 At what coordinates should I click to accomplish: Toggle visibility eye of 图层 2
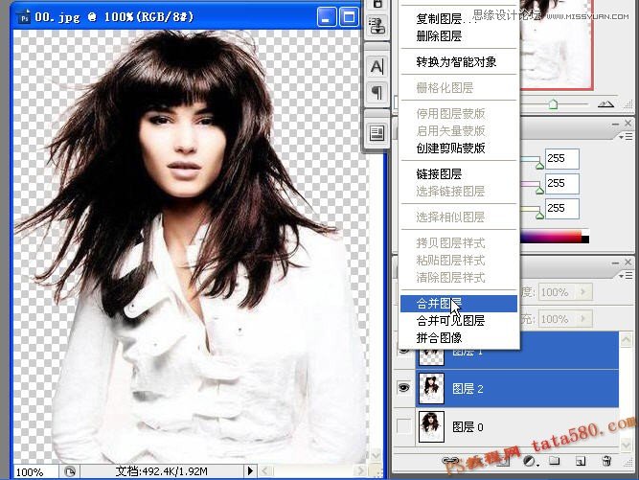pyautogui.click(x=403, y=387)
